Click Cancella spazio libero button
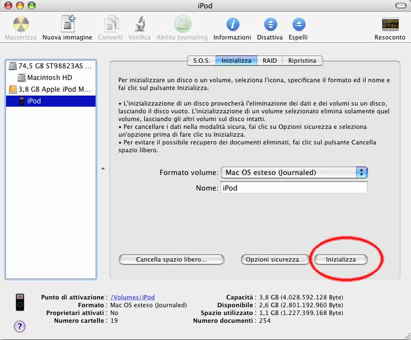The image size is (411, 340). point(172,259)
